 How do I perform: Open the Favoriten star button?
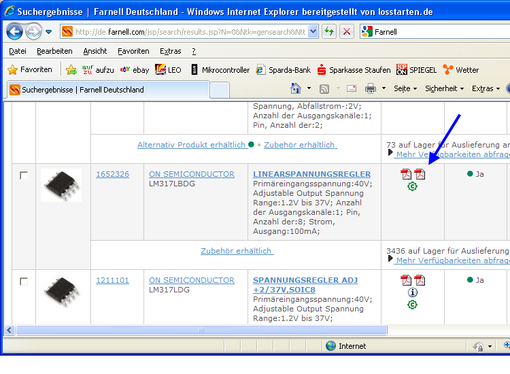click(30, 69)
